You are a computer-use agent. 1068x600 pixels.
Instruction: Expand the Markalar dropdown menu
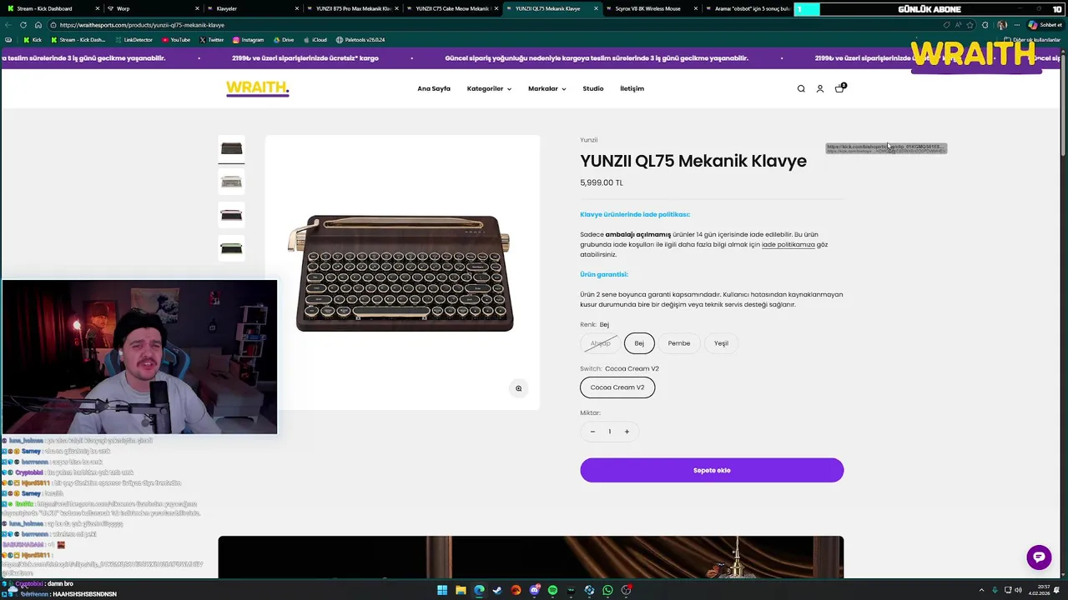click(547, 89)
